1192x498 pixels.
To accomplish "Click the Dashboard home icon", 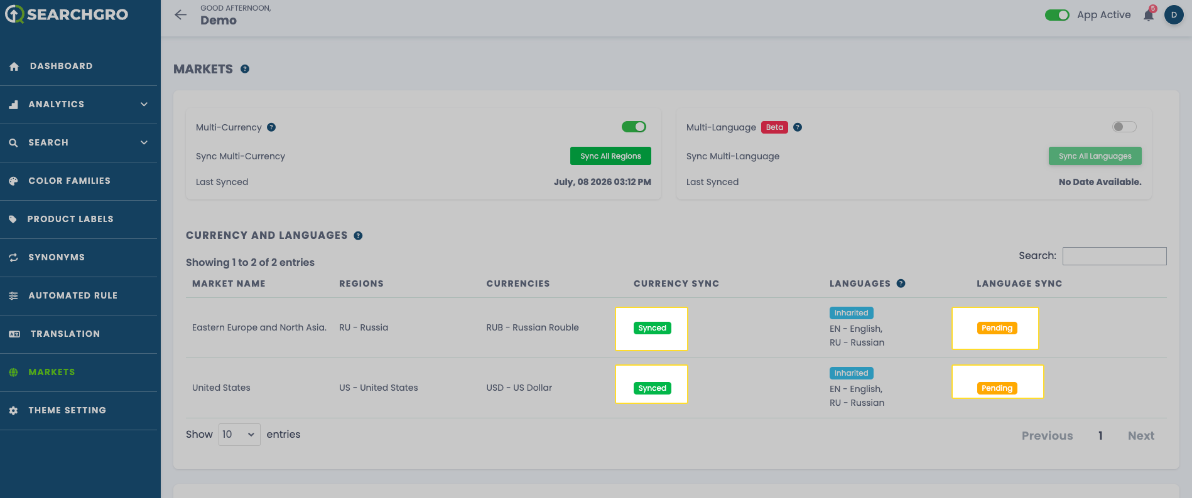I will click(x=14, y=66).
